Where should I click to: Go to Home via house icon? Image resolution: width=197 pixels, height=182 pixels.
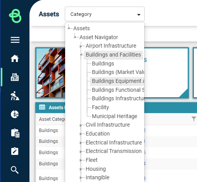(15, 58)
